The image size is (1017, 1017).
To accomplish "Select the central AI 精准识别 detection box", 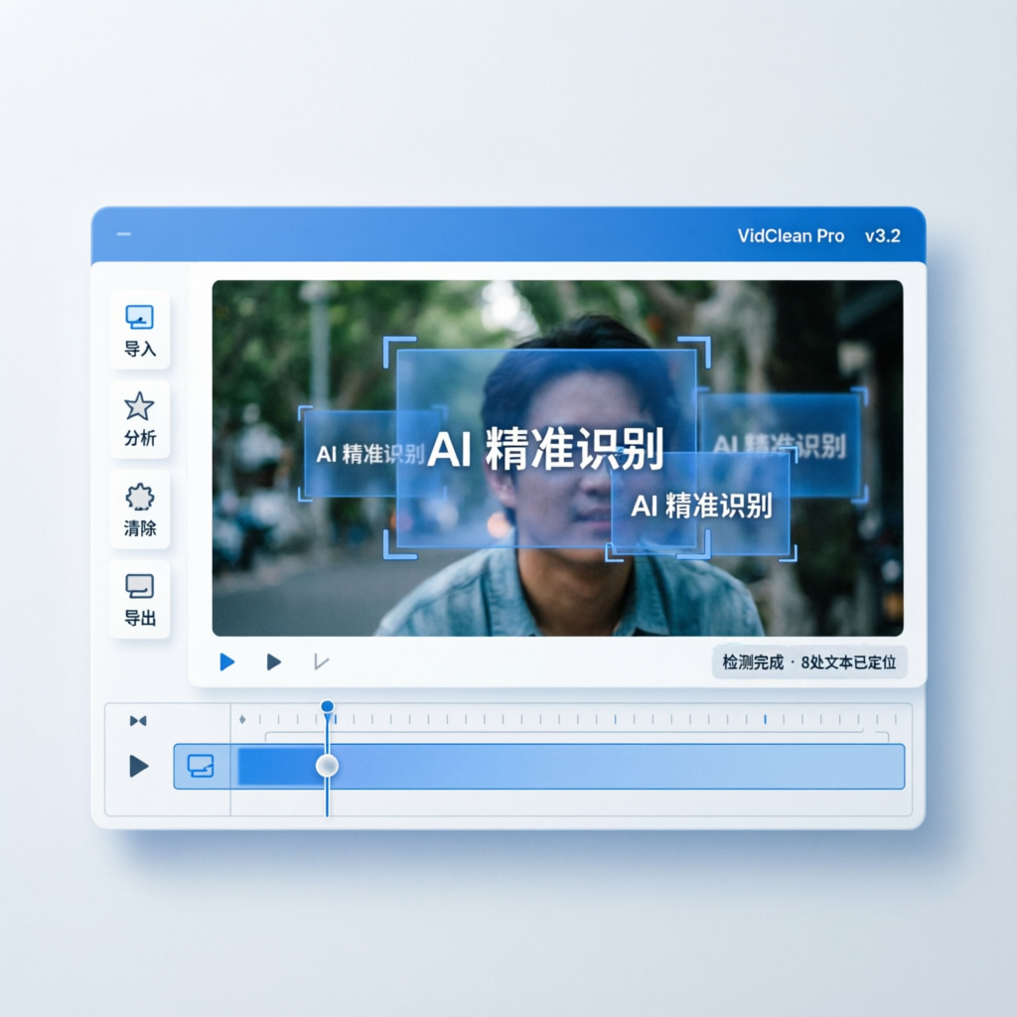I will tap(544, 447).
